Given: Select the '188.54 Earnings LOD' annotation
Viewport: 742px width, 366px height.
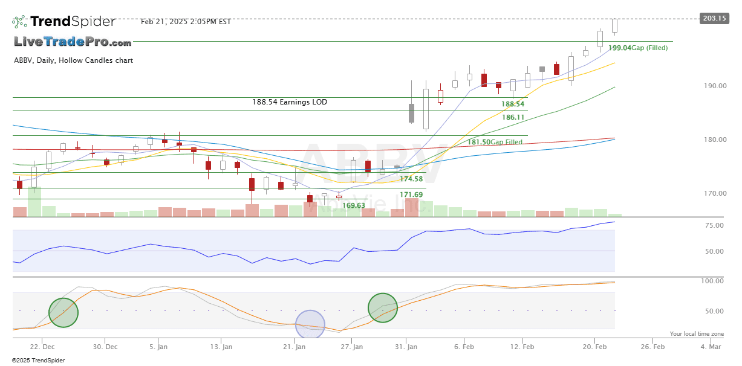Looking at the screenshot, I should pos(290,103).
